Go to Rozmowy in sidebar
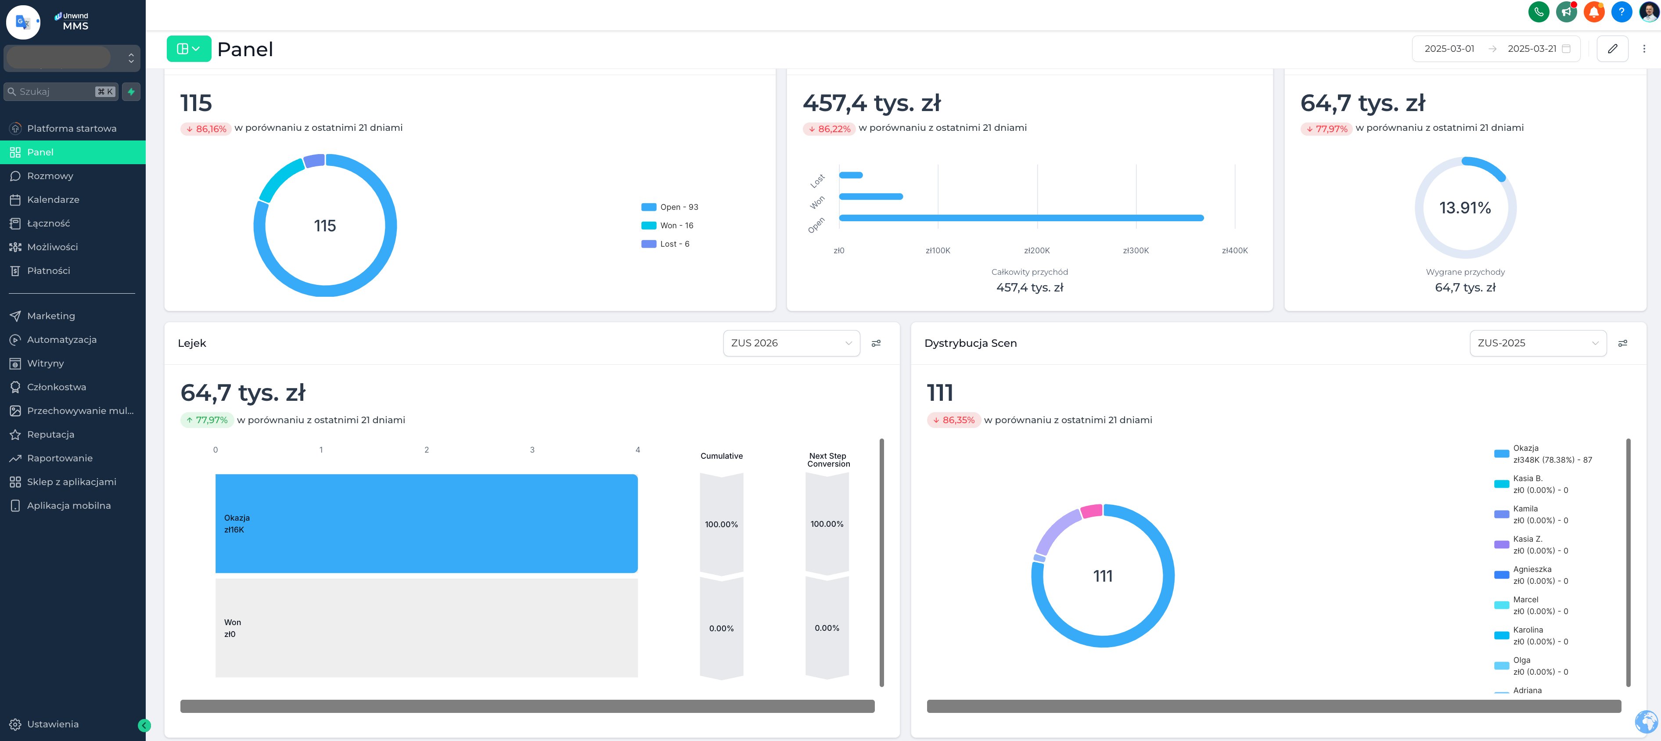This screenshot has height=741, width=1661. (50, 176)
